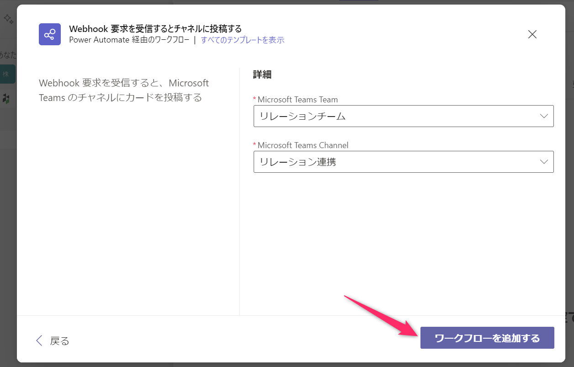Go back with the 戻る button
This screenshot has width=574, height=367.
tap(53, 340)
